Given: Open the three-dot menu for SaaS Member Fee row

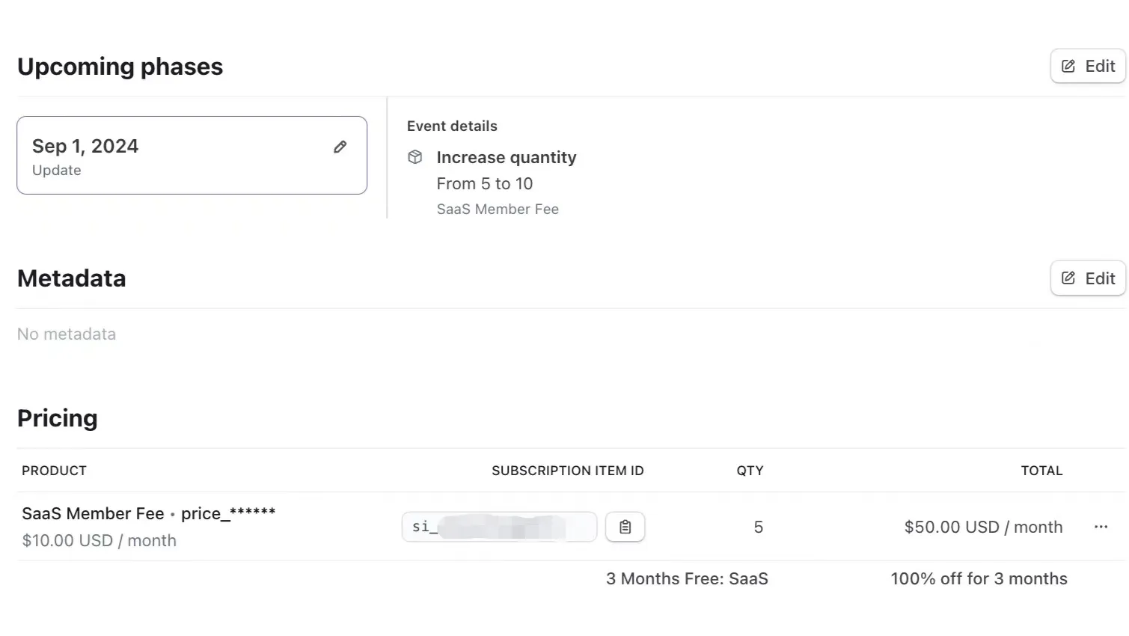Looking at the screenshot, I should click(1101, 527).
